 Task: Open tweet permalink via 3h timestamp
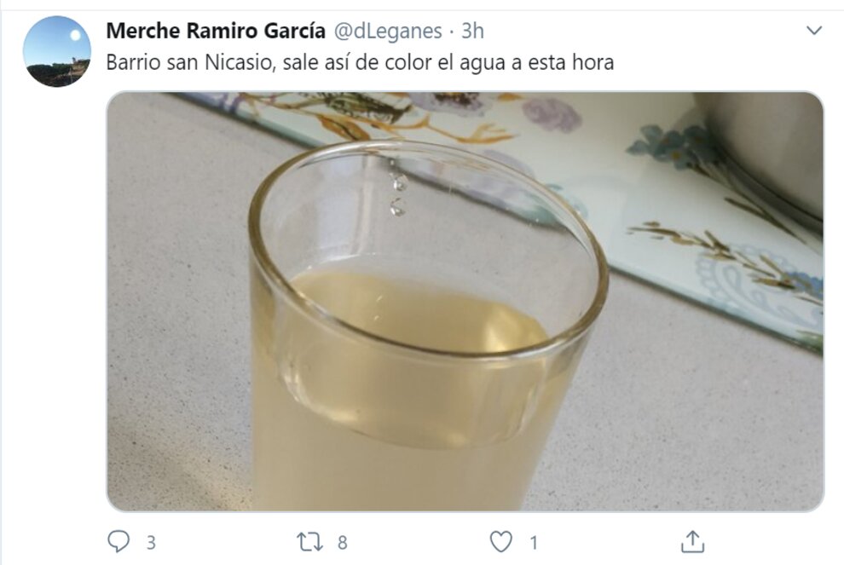(472, 32)
